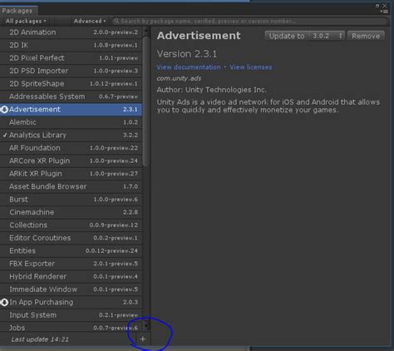Select the Cinemachine package

tap(71, 212)
